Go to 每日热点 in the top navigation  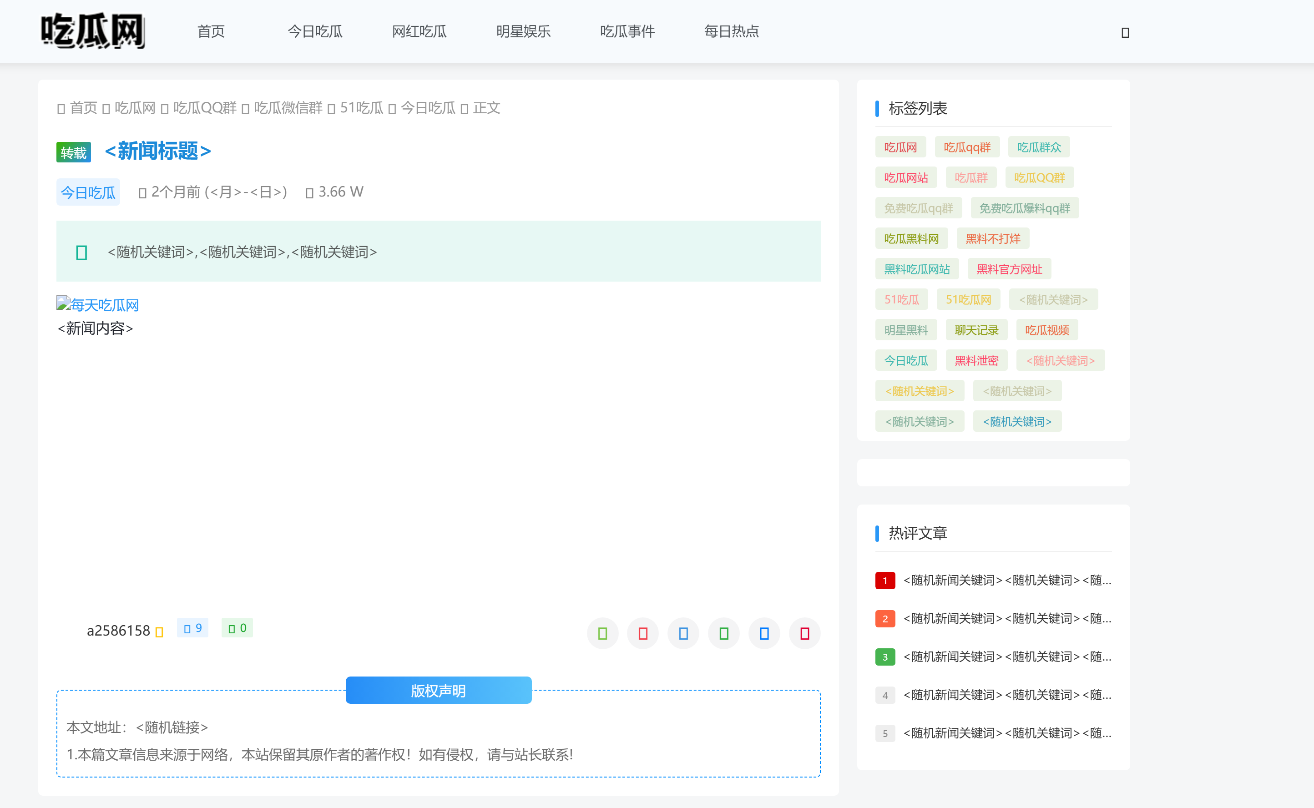point(731,31)
